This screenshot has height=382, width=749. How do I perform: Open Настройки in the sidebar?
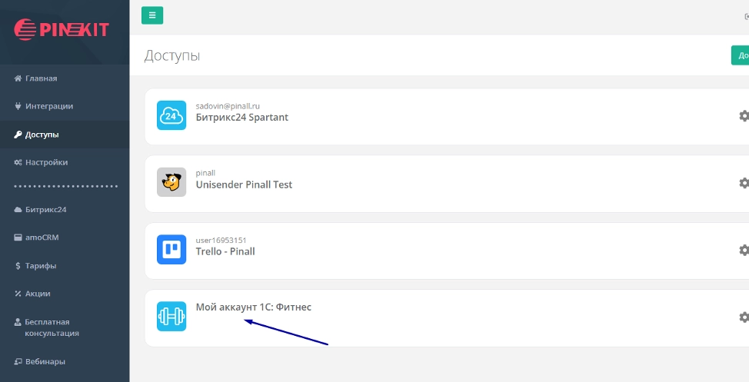46,162
